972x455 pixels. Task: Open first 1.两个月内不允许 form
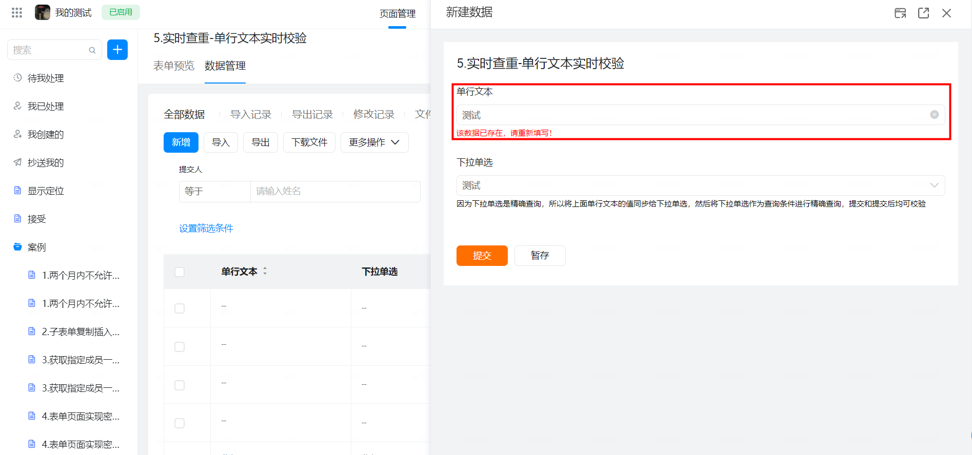81,275
